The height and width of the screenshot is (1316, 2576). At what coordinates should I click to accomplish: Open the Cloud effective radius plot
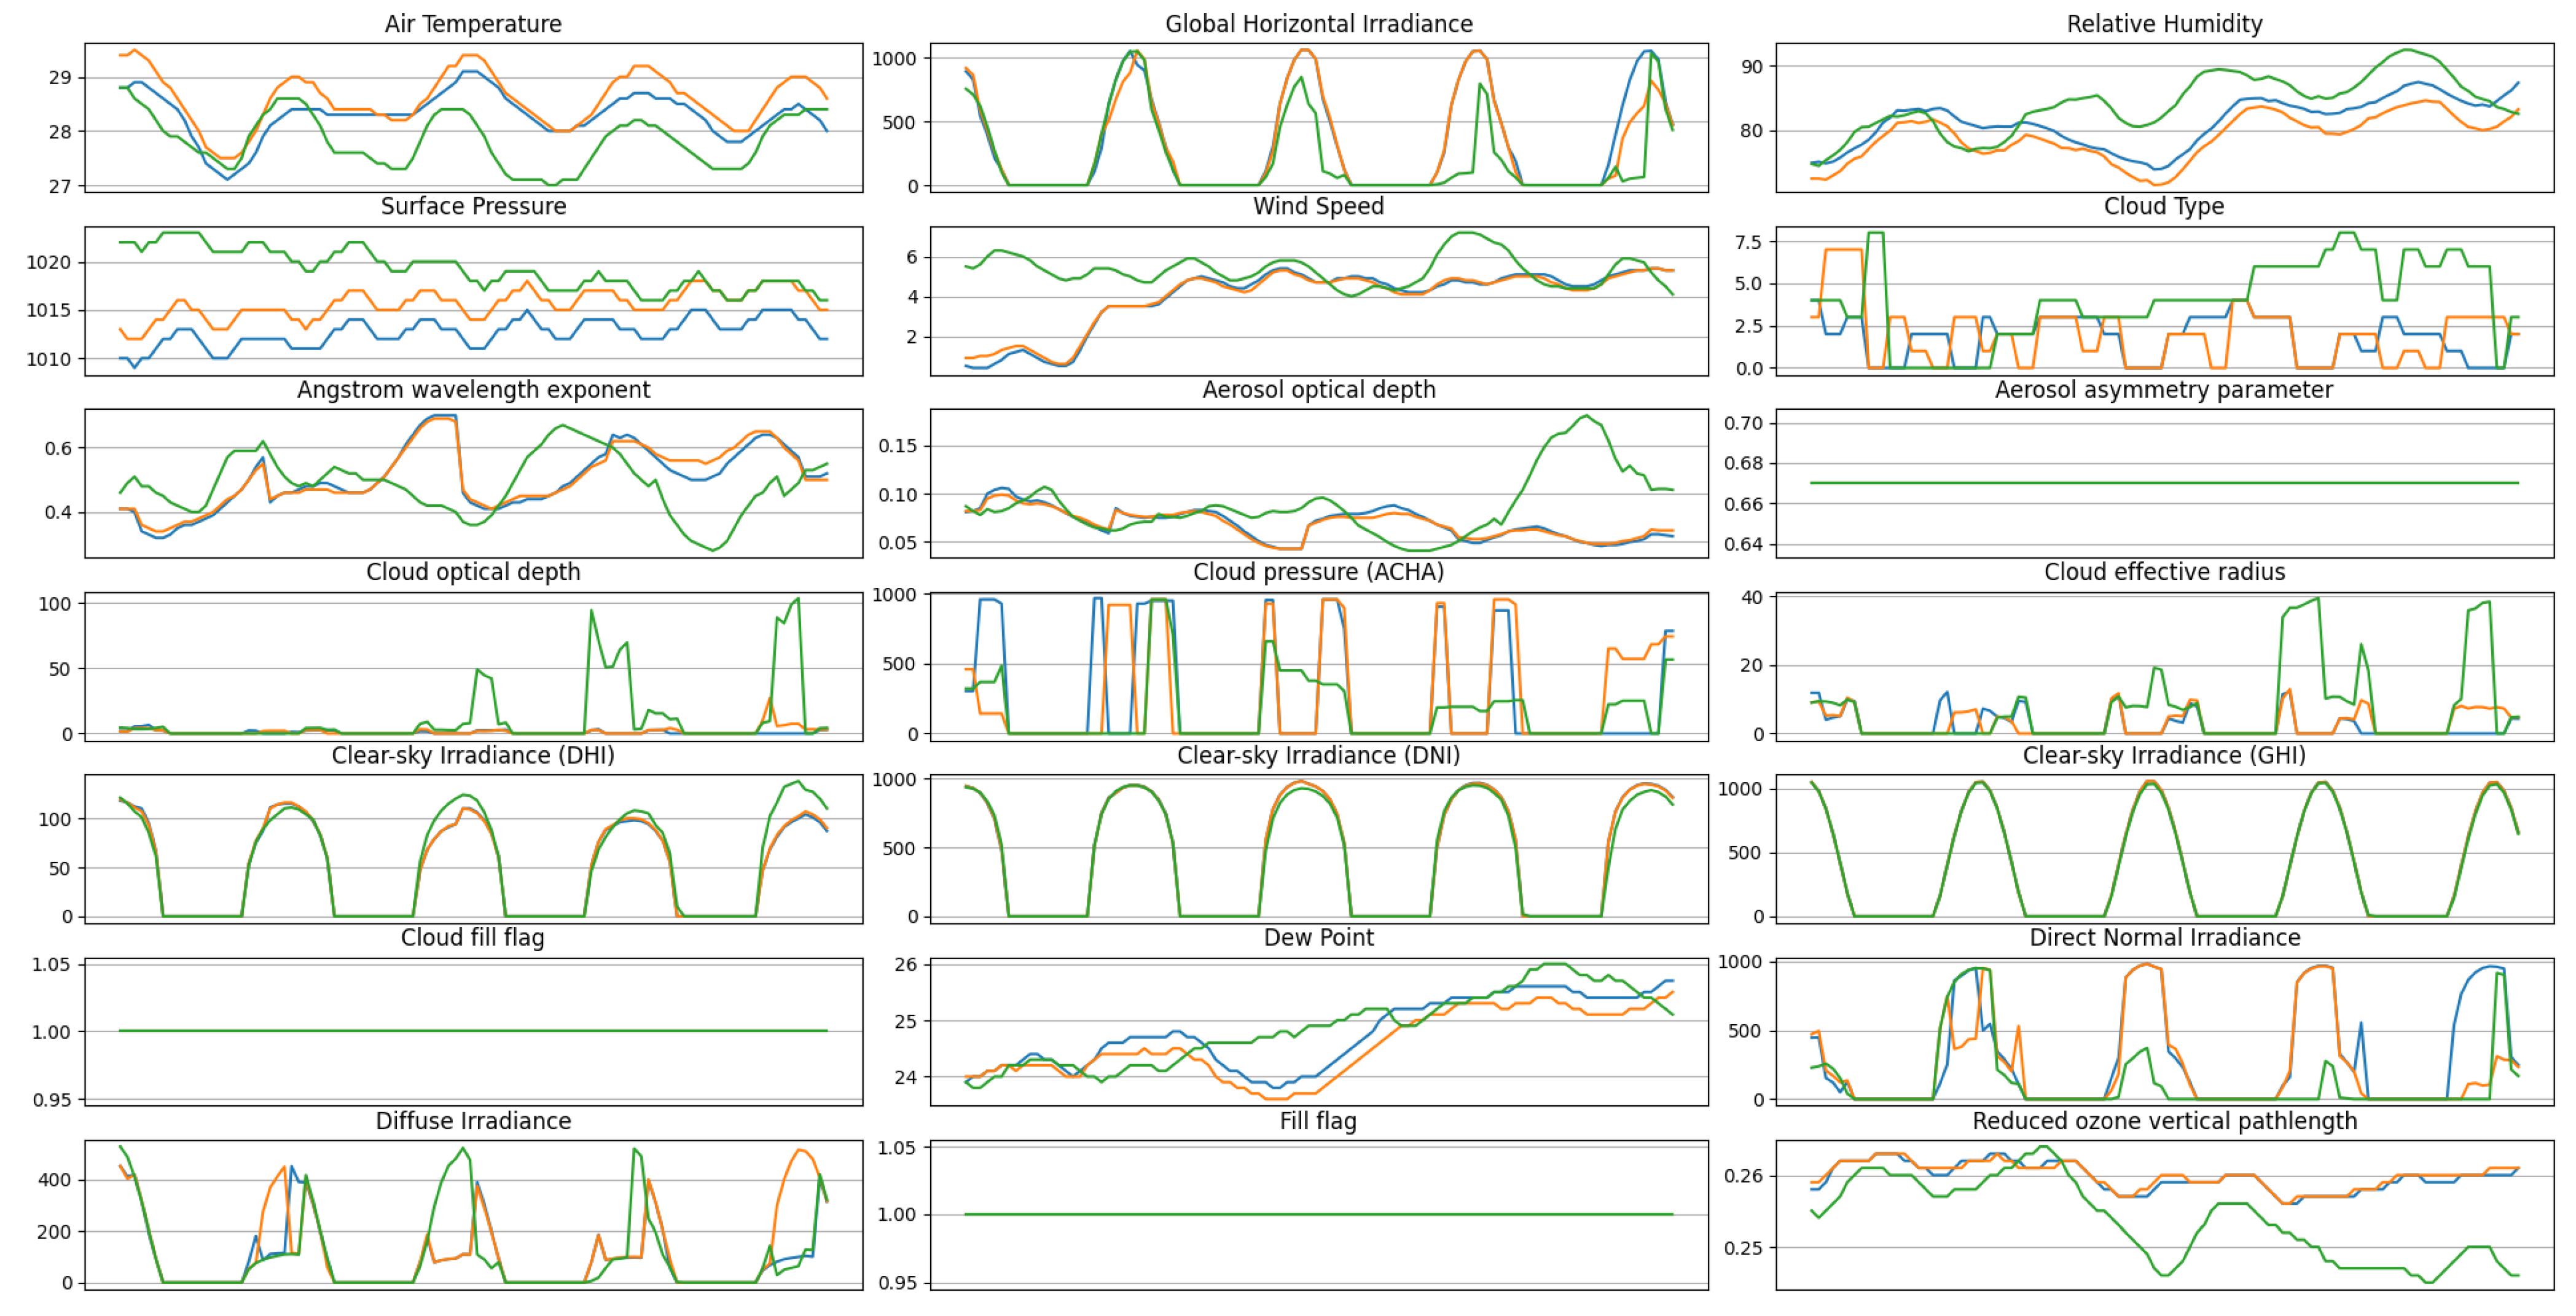pyautogui.click(x=2164, y=666)
